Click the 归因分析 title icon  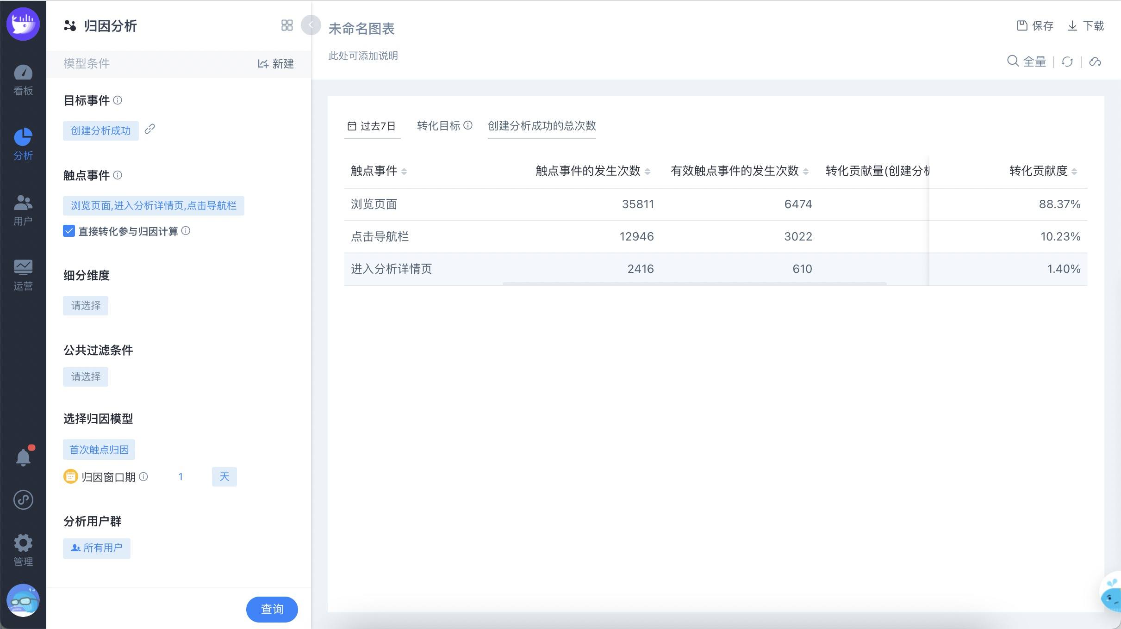point(70,26)
